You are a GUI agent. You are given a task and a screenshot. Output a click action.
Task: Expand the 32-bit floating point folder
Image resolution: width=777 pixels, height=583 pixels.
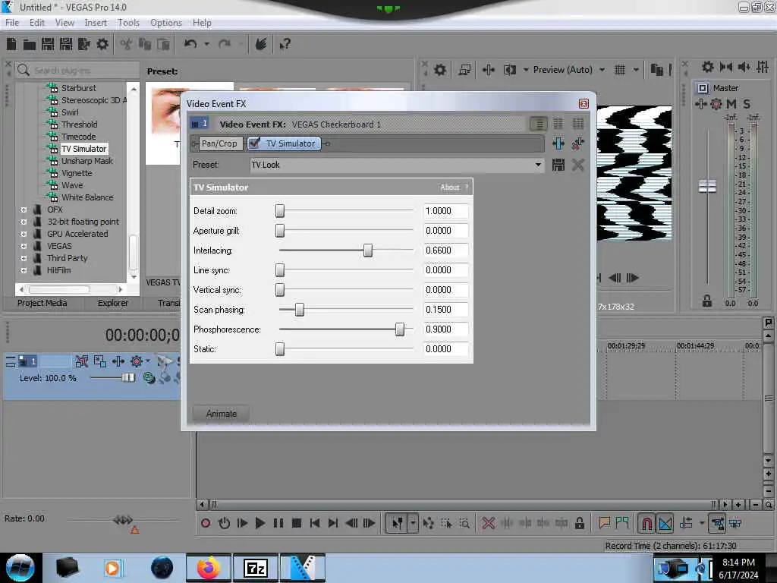24,222
